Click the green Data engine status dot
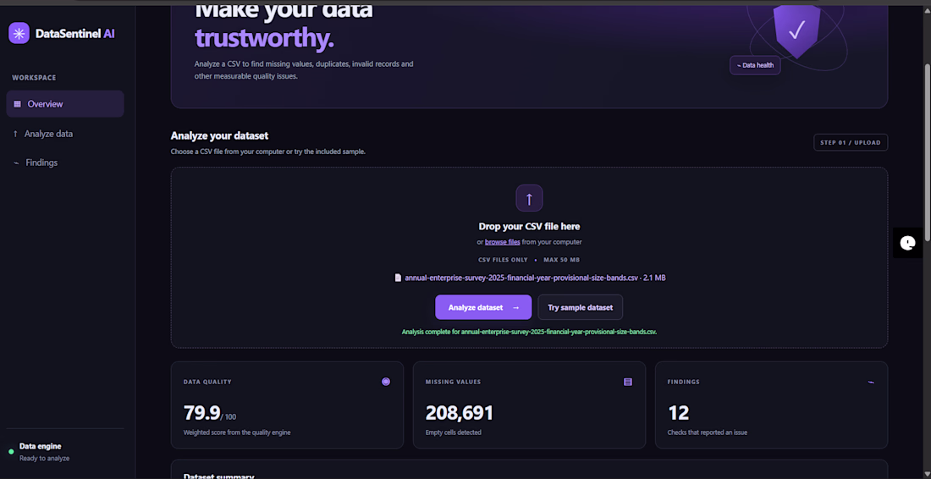Image resolution: width=931 pixels, height=479 pixels. tap(11, 452)
